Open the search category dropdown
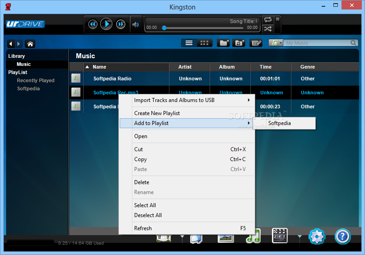365x255 pixels. pos(276,43)
